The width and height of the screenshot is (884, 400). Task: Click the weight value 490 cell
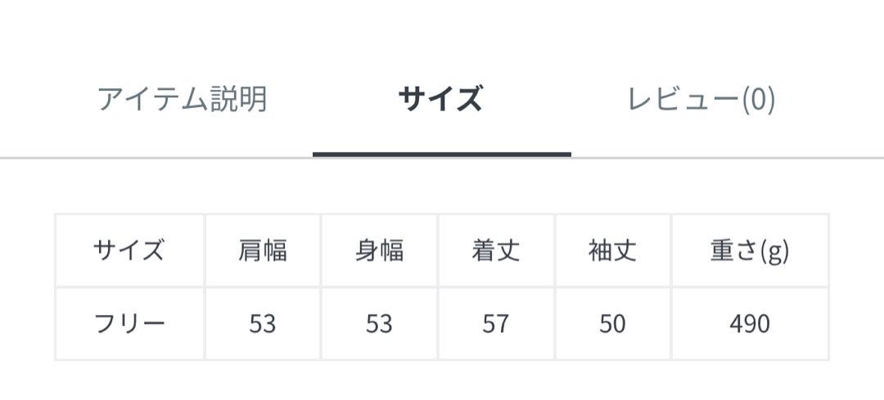click(750, 324)
